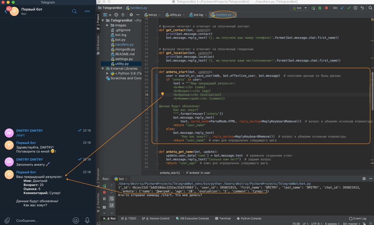Toggle soft-wrap in the Run console
Image resolution: width=374 pixels, height=225 pixels.
tap(112, 199)
